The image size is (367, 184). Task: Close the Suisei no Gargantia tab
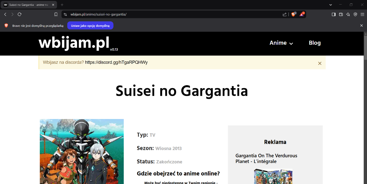pos(53,5)
